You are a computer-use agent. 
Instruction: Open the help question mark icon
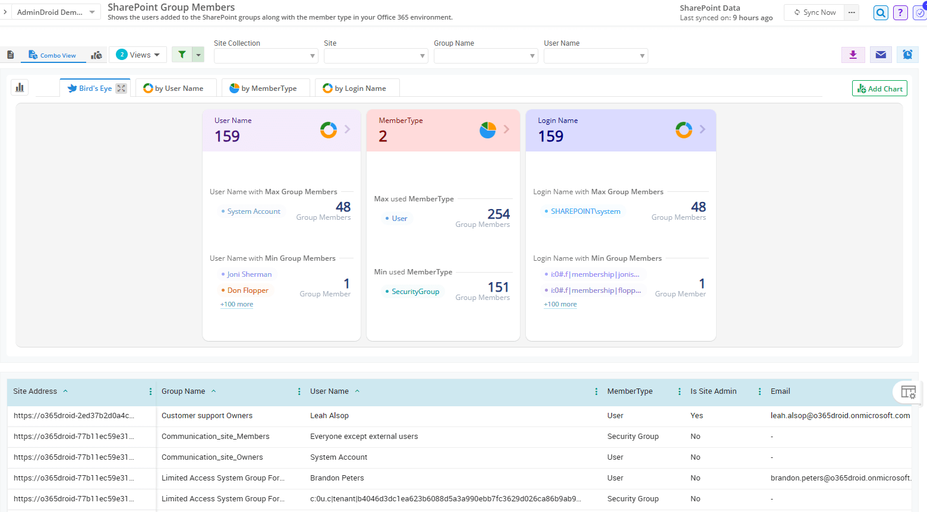[900, 12]
